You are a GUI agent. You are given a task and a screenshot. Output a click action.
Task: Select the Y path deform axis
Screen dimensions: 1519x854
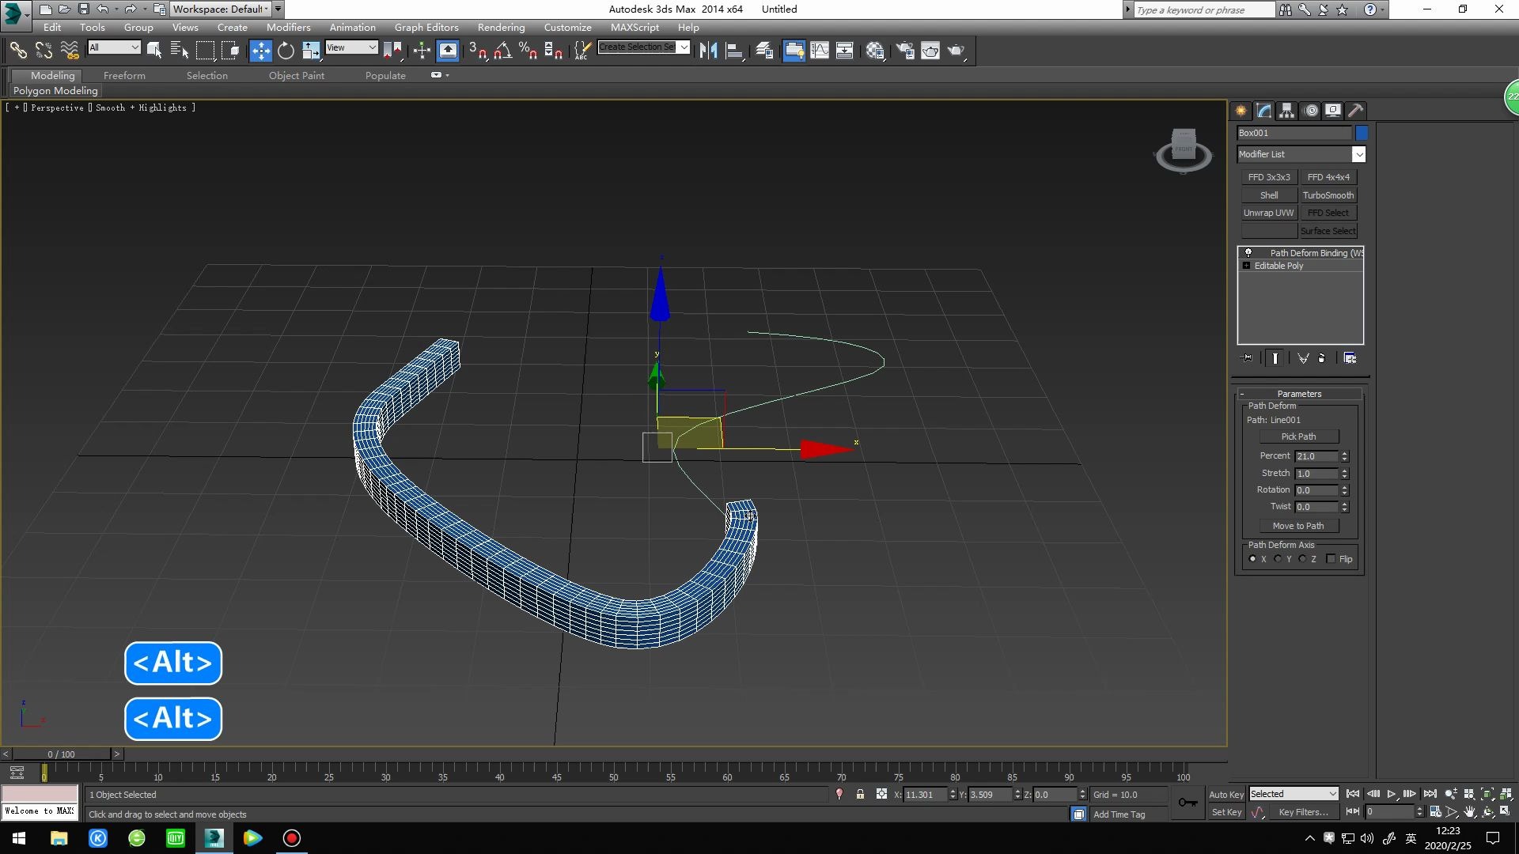(1278, 559)
